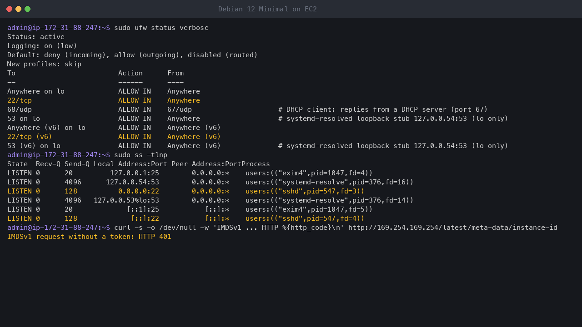
Task: Click the 'Peer Address:PortProcess' header
Action: (x=221, y=164)
